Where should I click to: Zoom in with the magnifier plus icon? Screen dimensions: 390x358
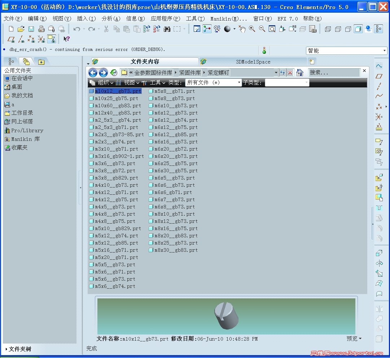tap(252, 29)
